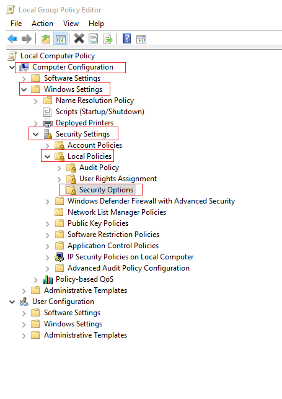Click the IP Security Policies icon
282x399 pixels.
coord(59,257)
